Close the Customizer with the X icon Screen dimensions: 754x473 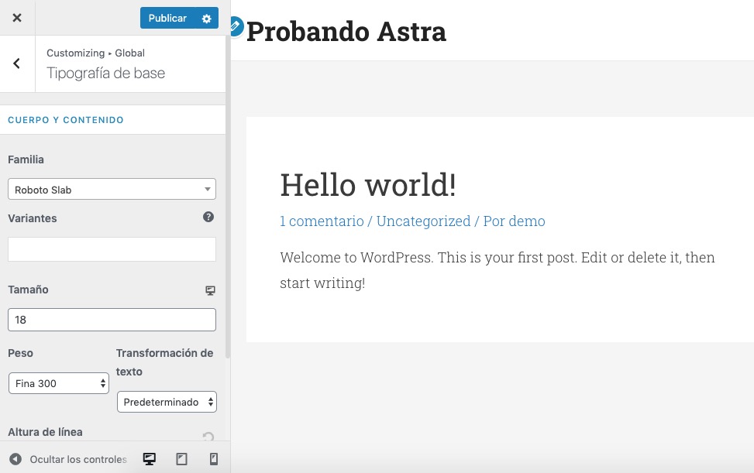click(x=17, y=17)
